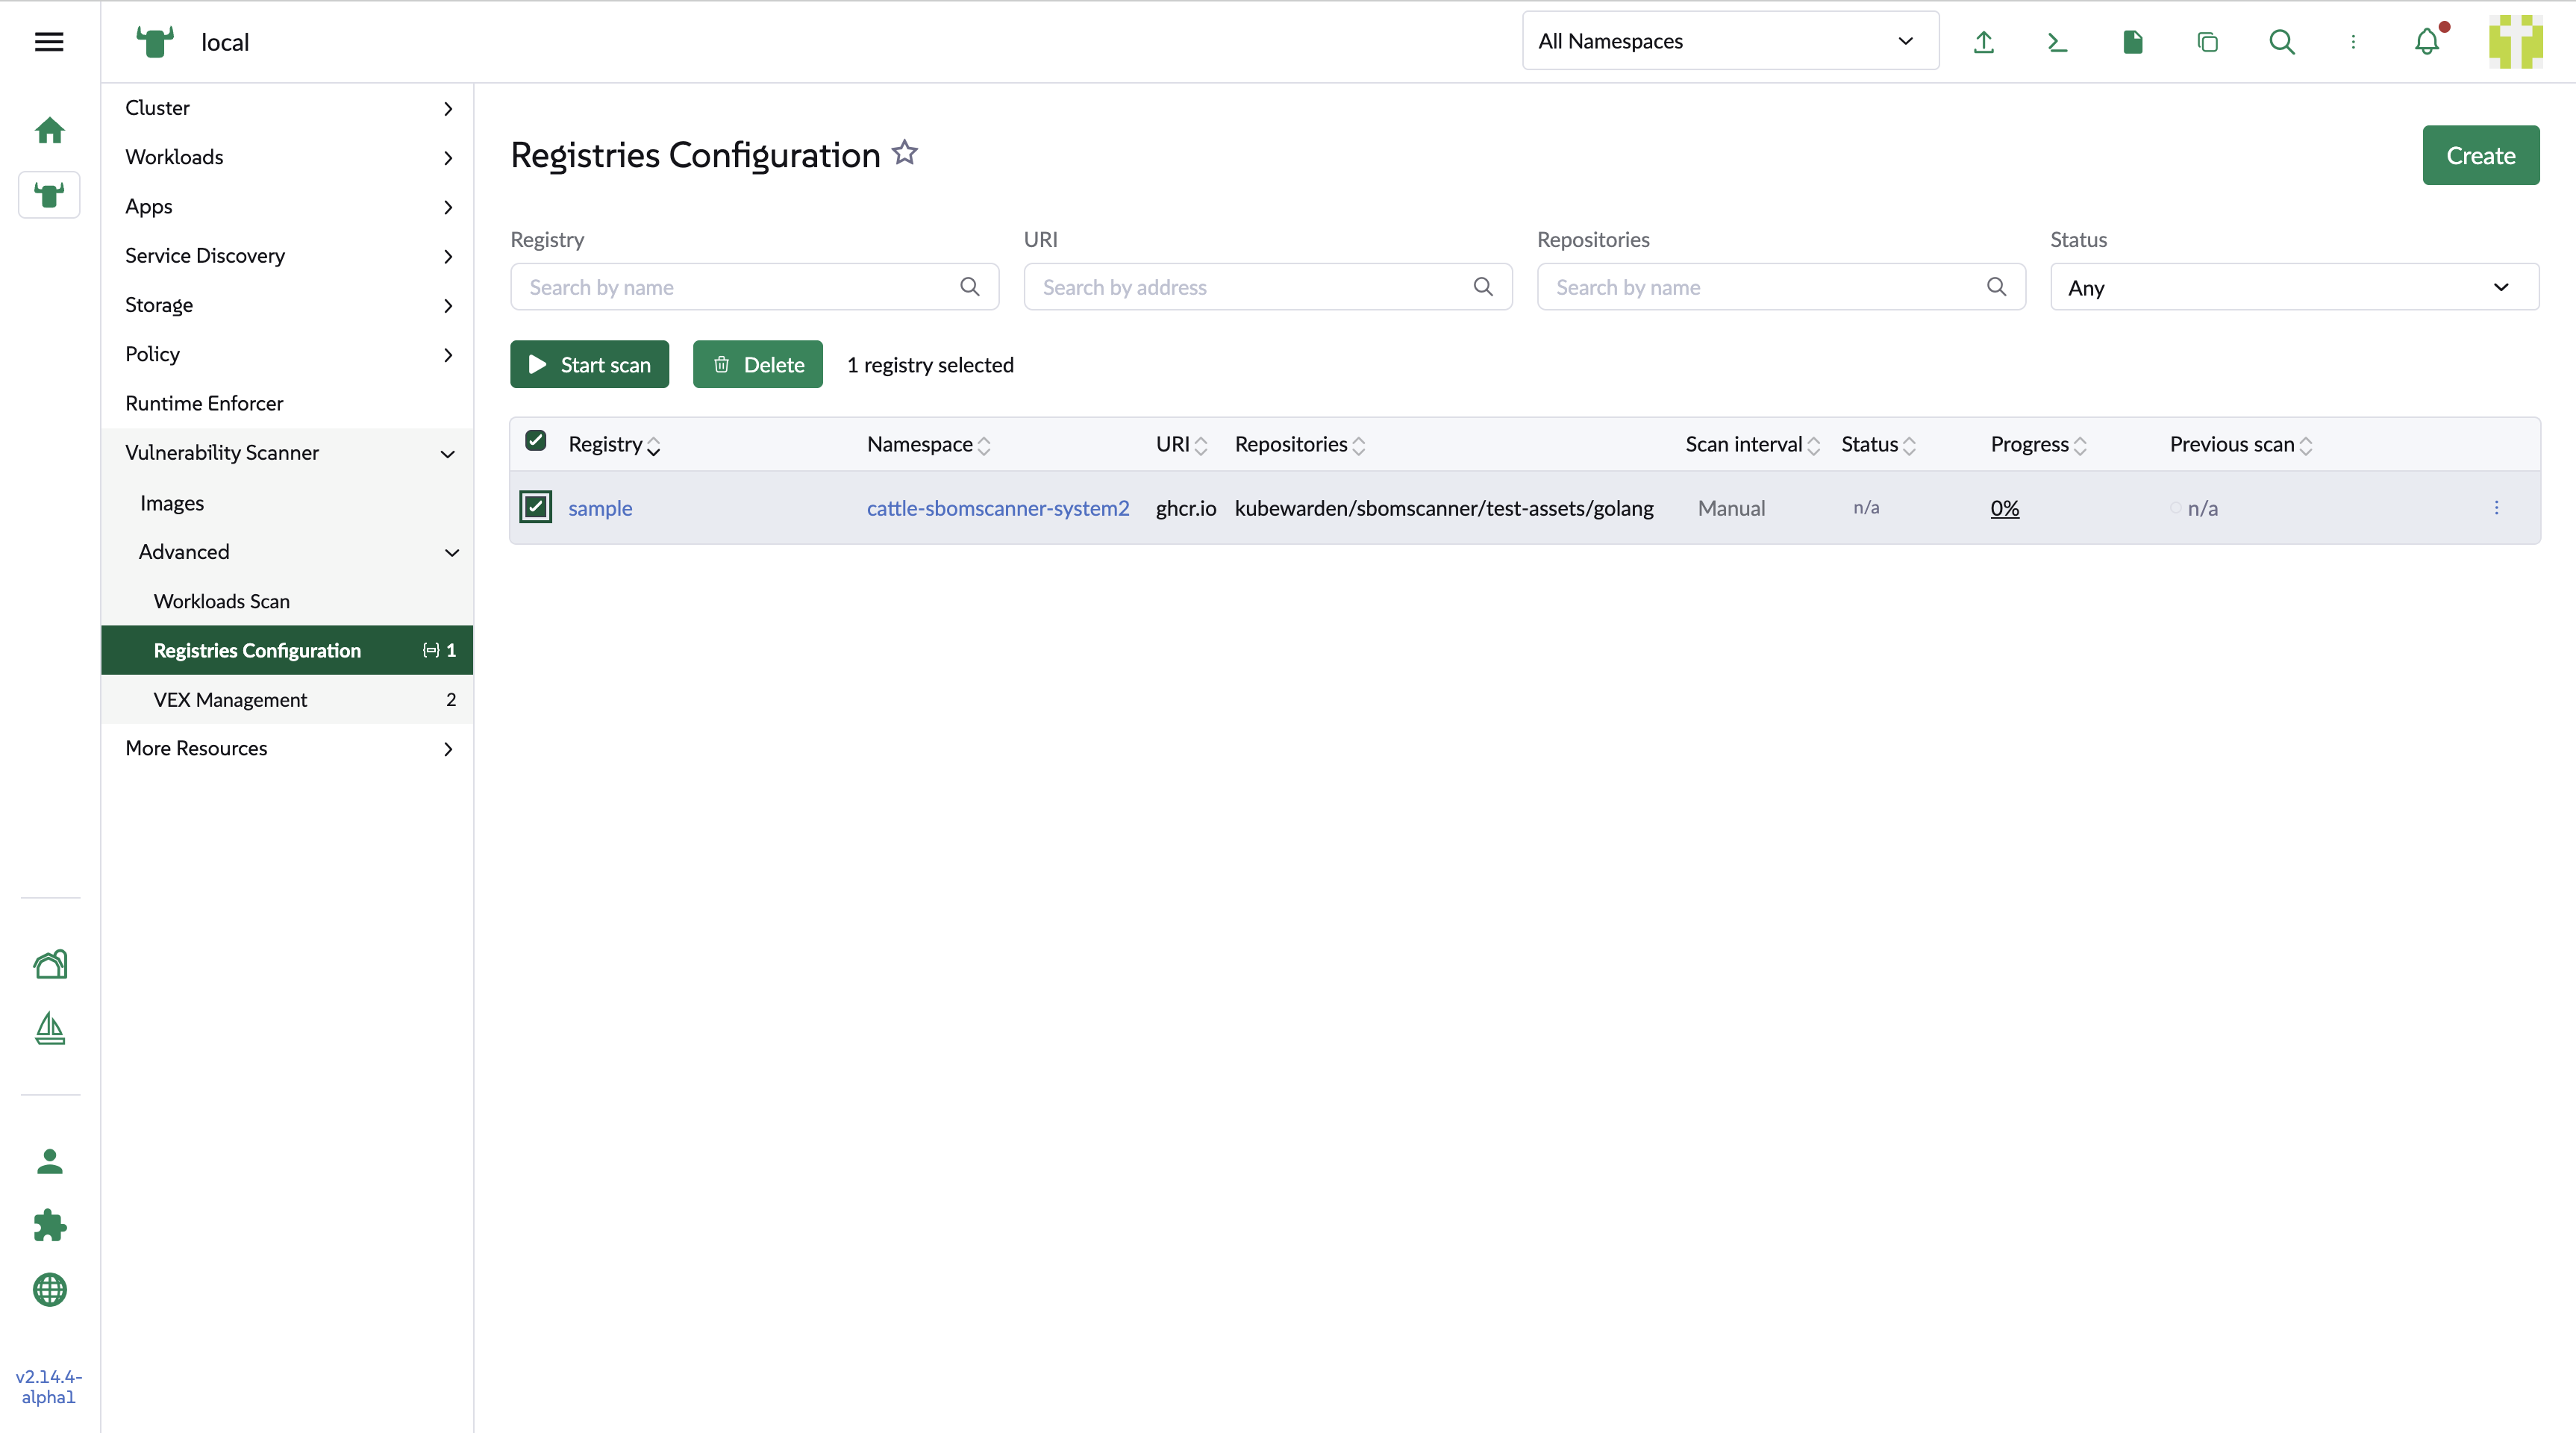Open the resource search magnifier in header

point(2282,41)
